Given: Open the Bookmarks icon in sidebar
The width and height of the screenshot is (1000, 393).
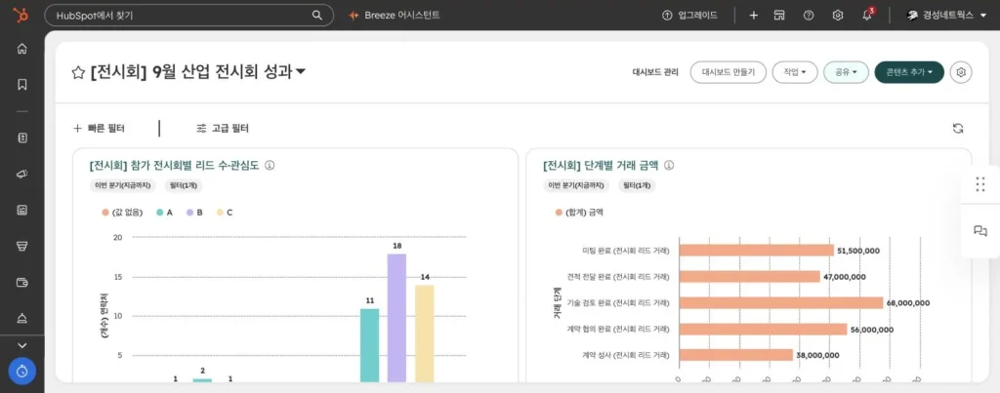Looking at the screenshot, I should (22, 85).
